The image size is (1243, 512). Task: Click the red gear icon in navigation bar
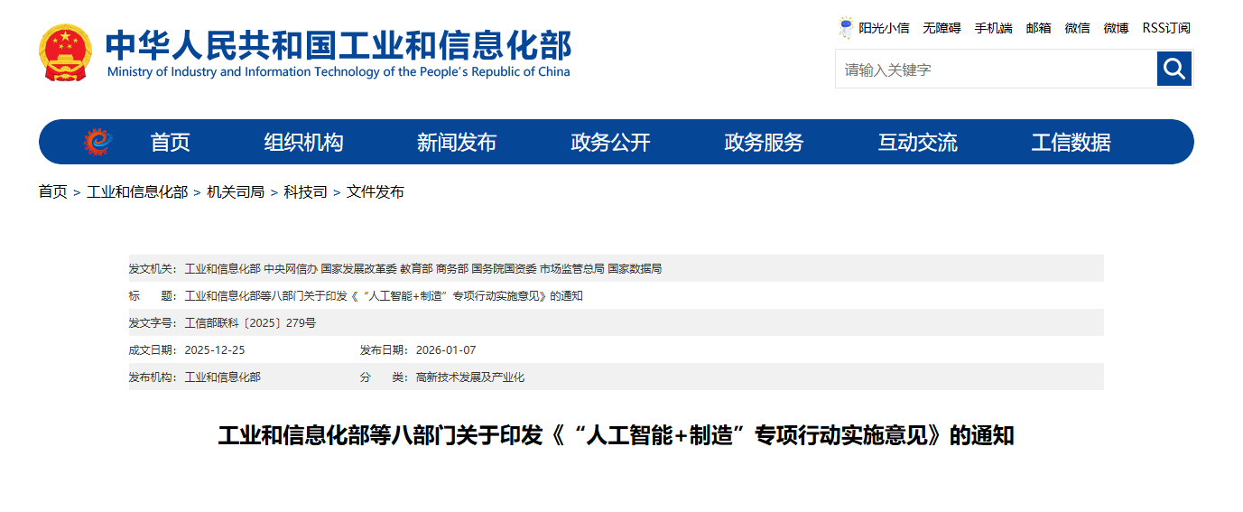pos(97,142)
